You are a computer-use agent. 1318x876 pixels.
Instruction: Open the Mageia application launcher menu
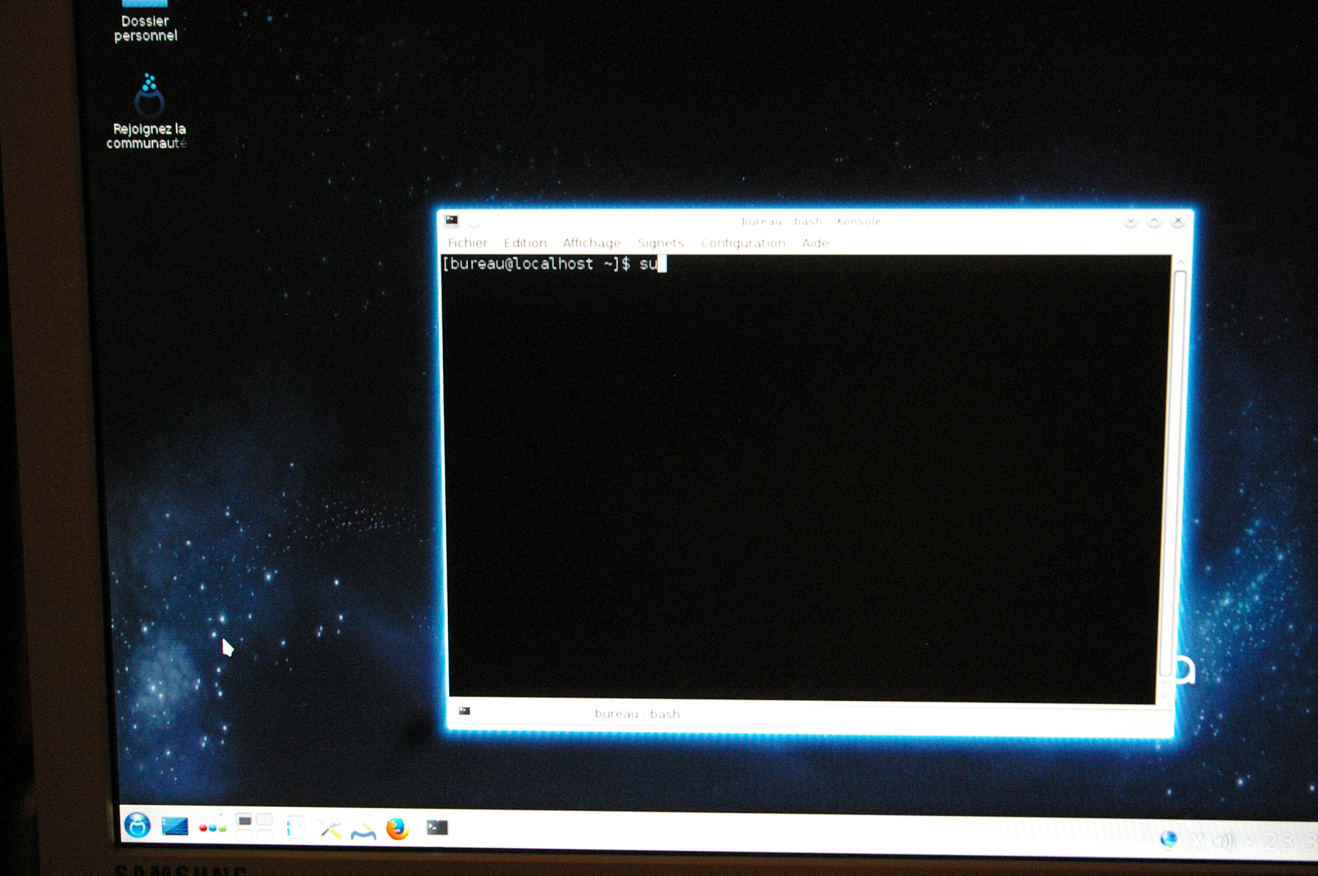click(138, 825)
